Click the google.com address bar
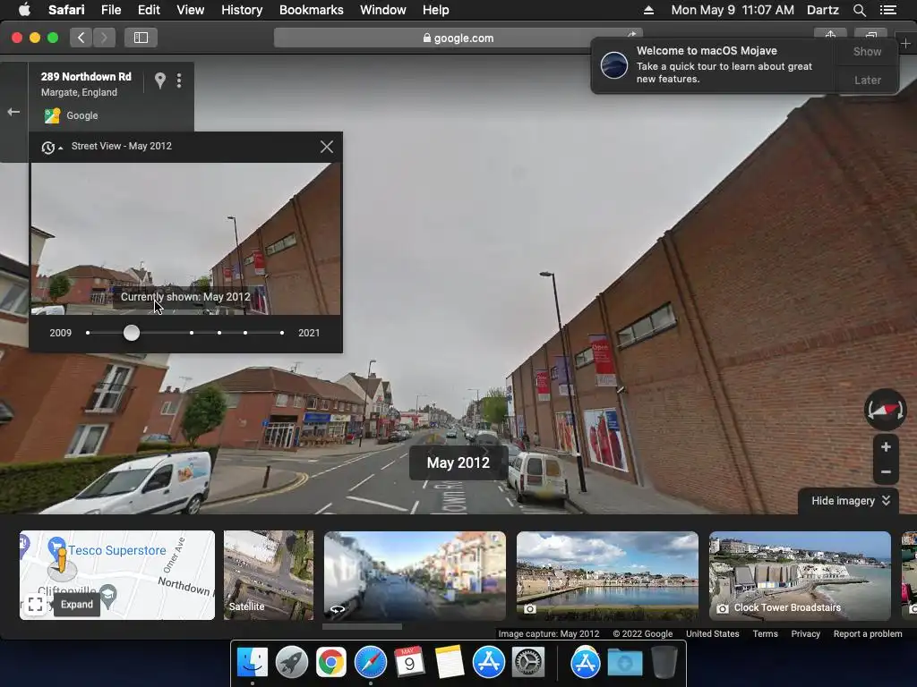This screenshot has height=687, width=917. click(458, 38)
